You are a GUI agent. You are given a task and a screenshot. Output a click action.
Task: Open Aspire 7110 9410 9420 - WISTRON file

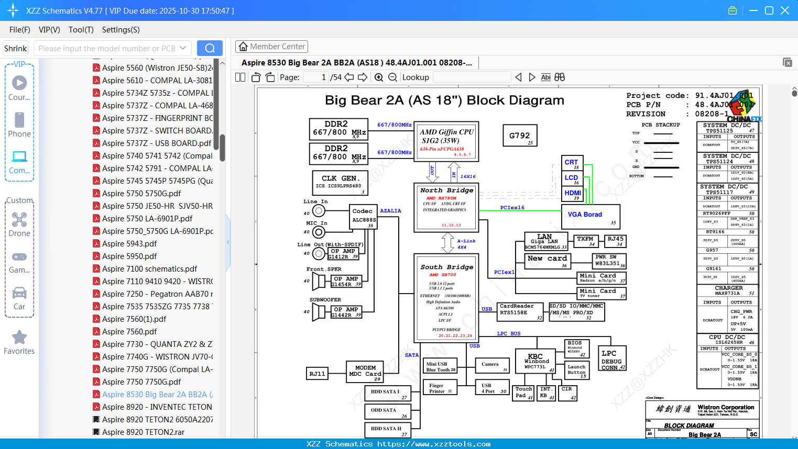point(157,281)
